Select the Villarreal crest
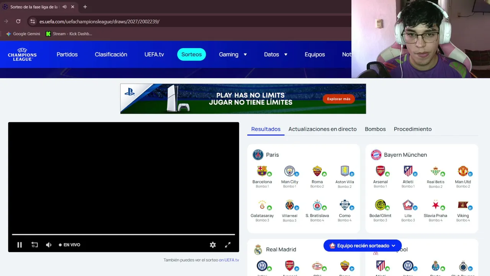 point(289,205)
